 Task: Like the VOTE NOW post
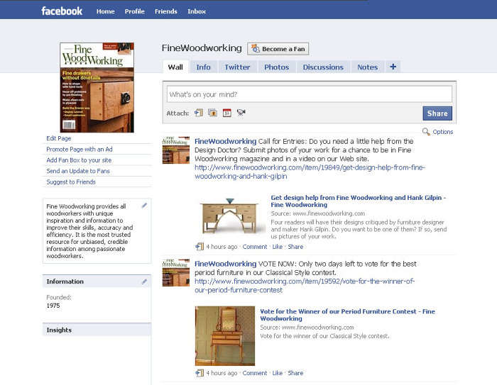pos(278,373)
